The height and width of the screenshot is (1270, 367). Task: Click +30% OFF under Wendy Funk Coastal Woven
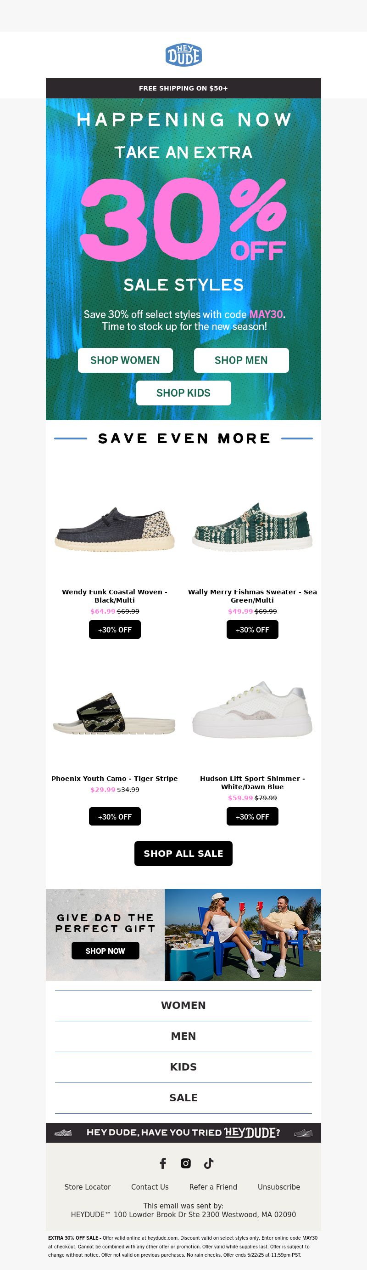point(115,629)
